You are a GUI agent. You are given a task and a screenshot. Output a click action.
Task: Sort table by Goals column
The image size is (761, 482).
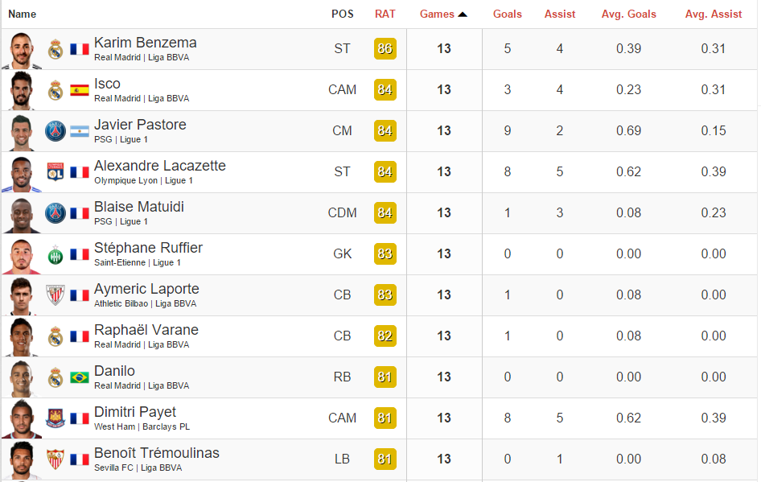[507, 14]
